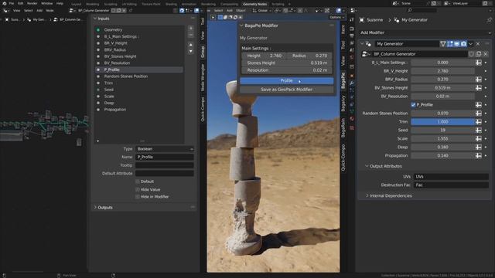This screenshot has width=495, height=278.
Task: Adjust the Trim slider value
Action: (442, 122)
